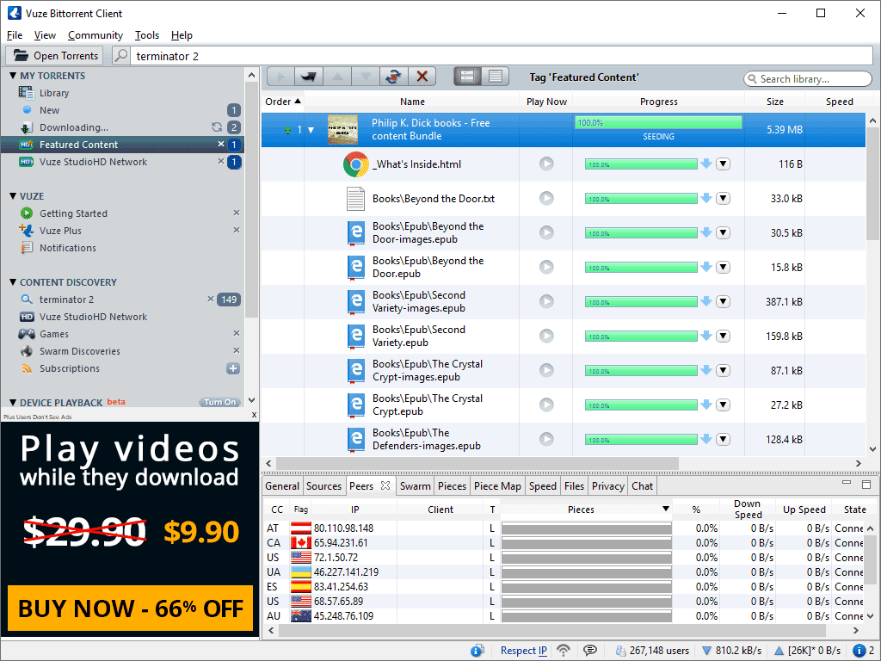The width and height of the screenshot is (881, 661).
Task: Open the 'terminator 2' search results entry
Action: 66,300
